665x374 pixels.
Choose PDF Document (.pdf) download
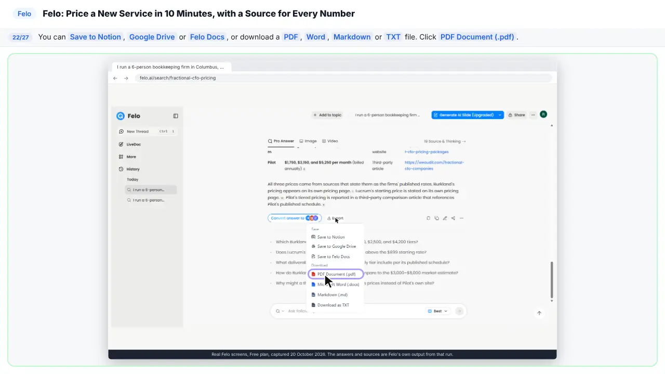(x=335, y=274)
